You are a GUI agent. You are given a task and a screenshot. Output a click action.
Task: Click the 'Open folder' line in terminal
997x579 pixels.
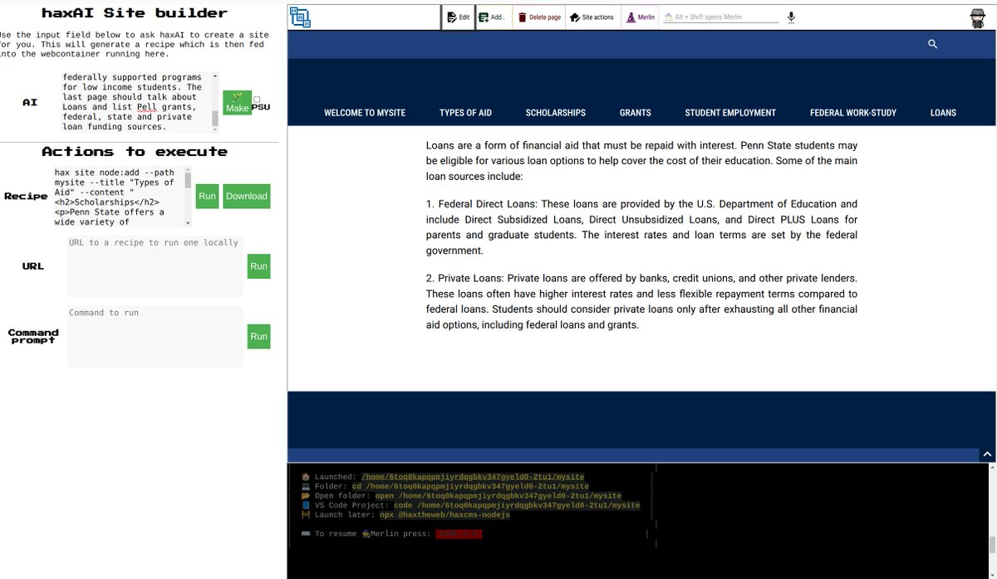461,496
